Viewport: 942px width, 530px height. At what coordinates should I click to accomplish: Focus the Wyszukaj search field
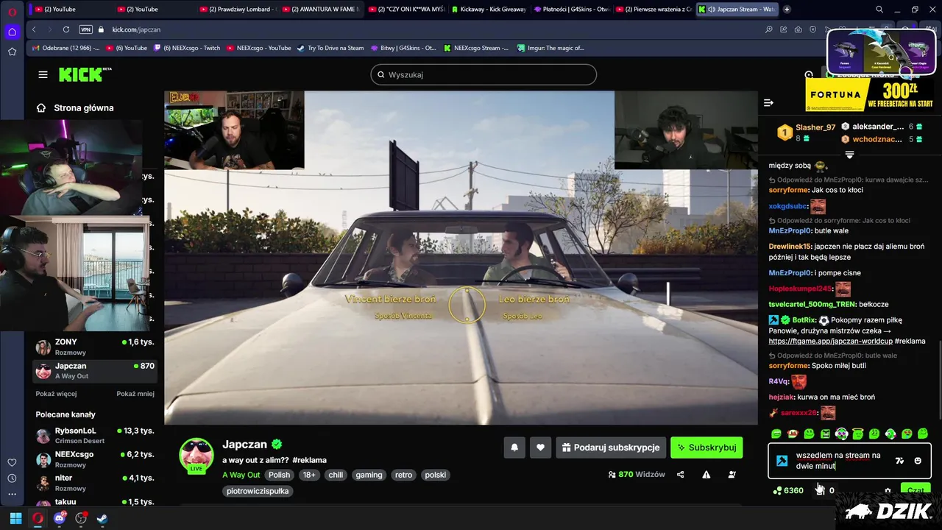pos(484,74)
